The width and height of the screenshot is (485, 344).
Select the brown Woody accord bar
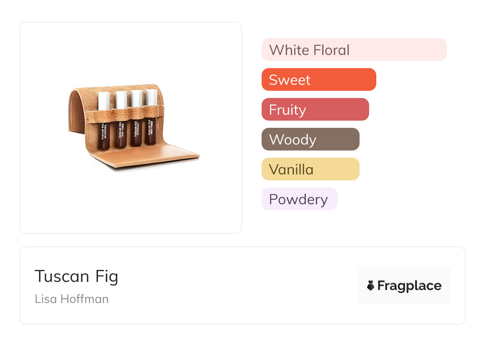pyautogui.click(x=310, y=139)
